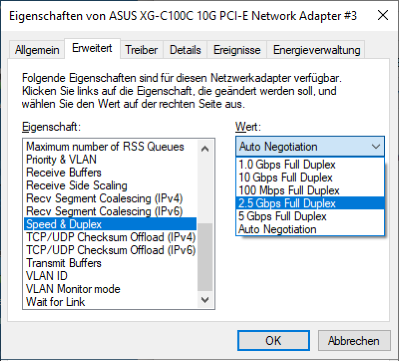Choose 10 Gbps Full Duplex speed
The width and height of the screenshot is (399, 361).
(285, 178)
